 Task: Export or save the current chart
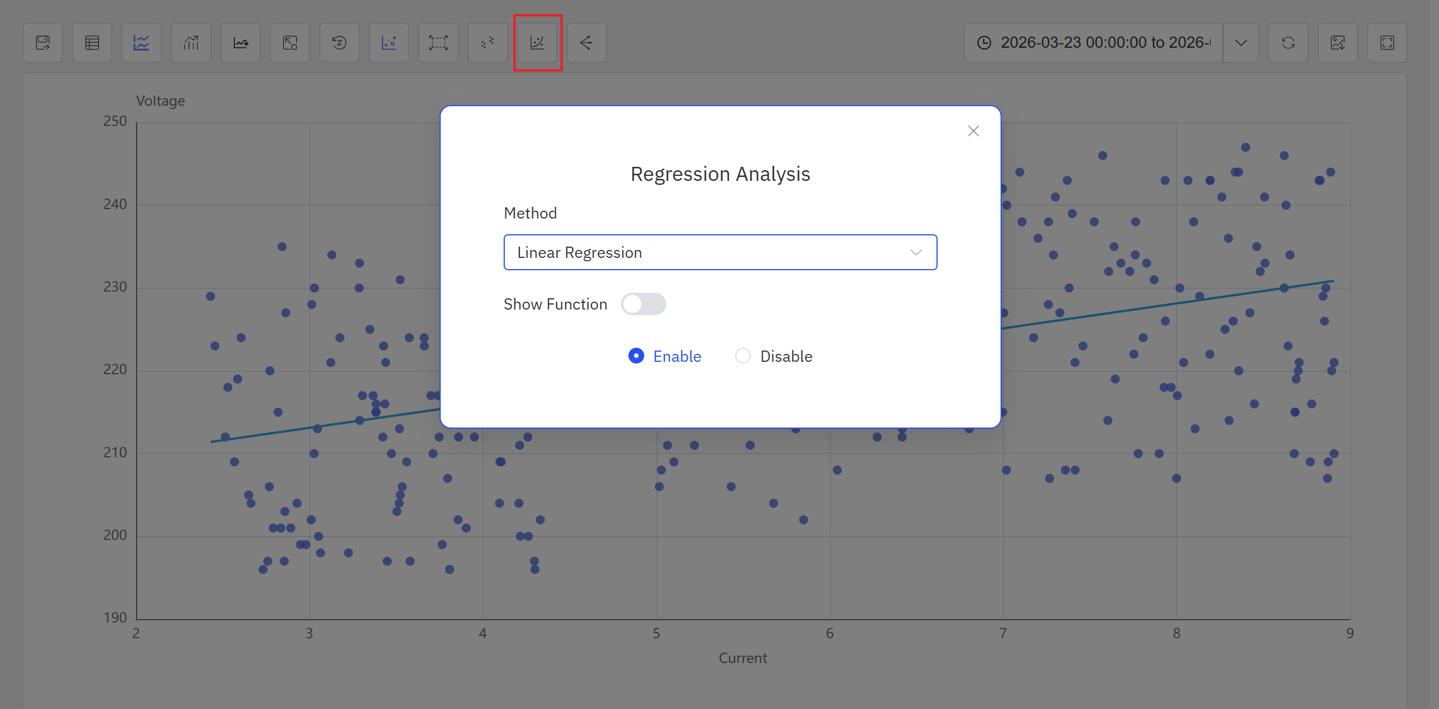pos(43,43)
